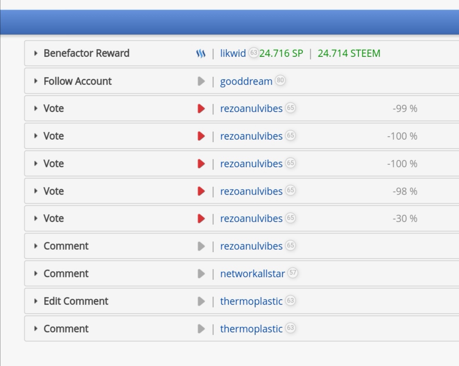Click the gray arrow icon in thermoplastic Comment row
459x366 pixels.
[x=201, y=329]
